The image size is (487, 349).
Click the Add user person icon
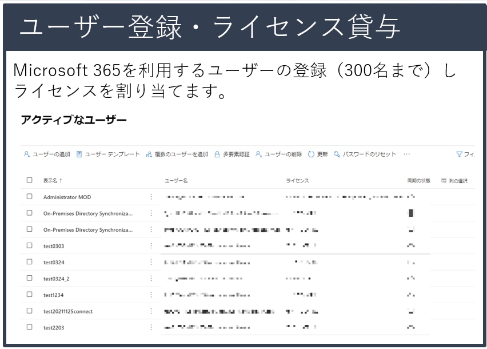27,154
